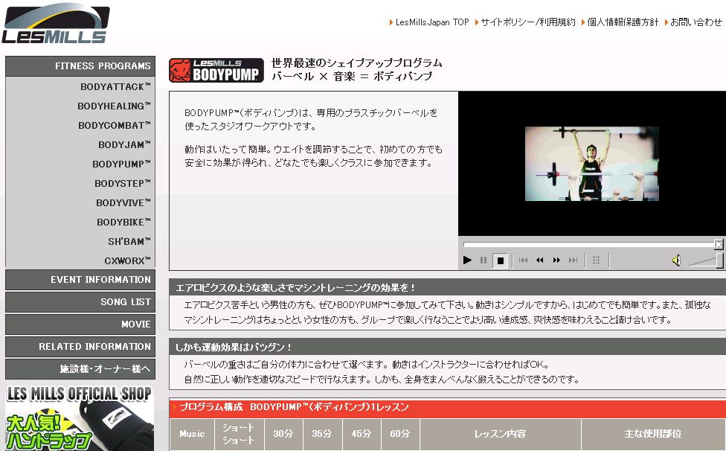Click the Les Mills logo
Screen dimensions: 726x451
pyautogui.click(x=56, y=24)
